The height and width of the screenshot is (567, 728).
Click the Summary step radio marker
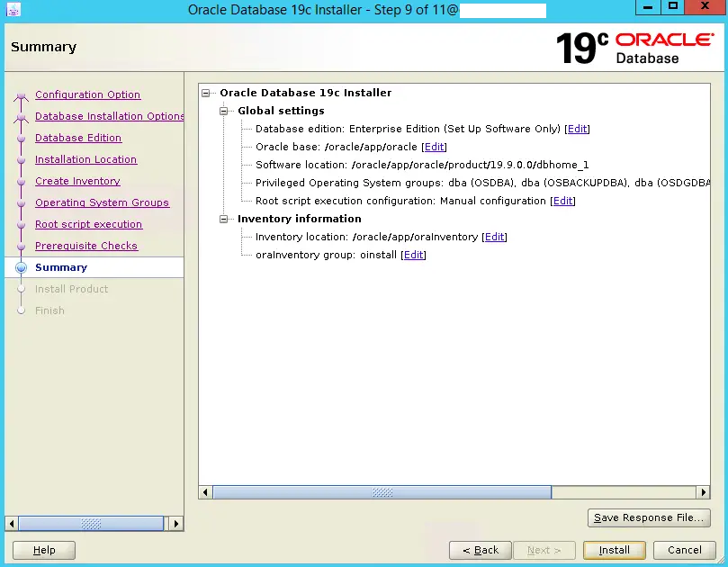pyautogui.click(x=21, y=267)
